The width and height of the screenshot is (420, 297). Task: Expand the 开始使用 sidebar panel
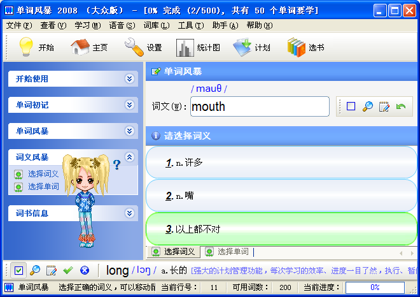(130, 79)
